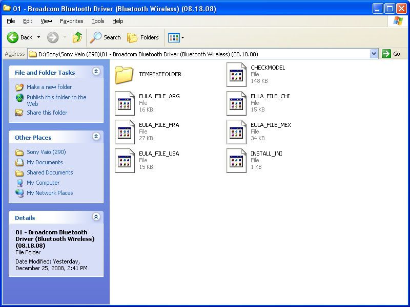Open the Favorites menu
Image resolution: width=410 pixels, height=307 pixels.
point(71,21)
